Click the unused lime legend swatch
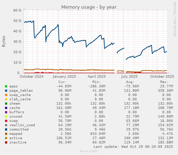178x155 pixels. 6,117
